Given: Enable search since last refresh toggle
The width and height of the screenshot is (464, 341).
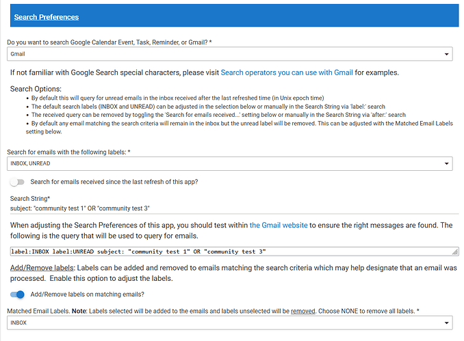Looking at the screenshot, I should (x=17, y=182).
